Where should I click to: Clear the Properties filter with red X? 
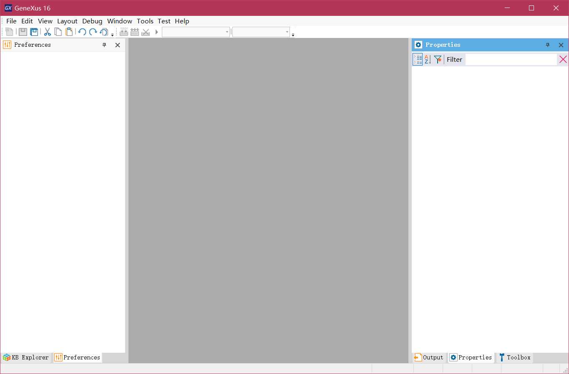point(563,59)
